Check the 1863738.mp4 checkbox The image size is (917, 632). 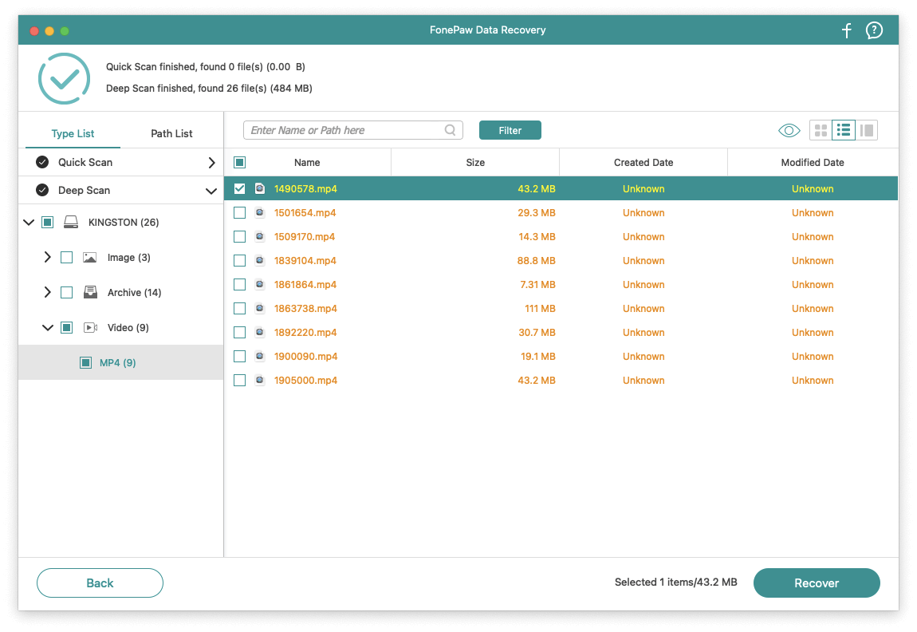[240, 308]
